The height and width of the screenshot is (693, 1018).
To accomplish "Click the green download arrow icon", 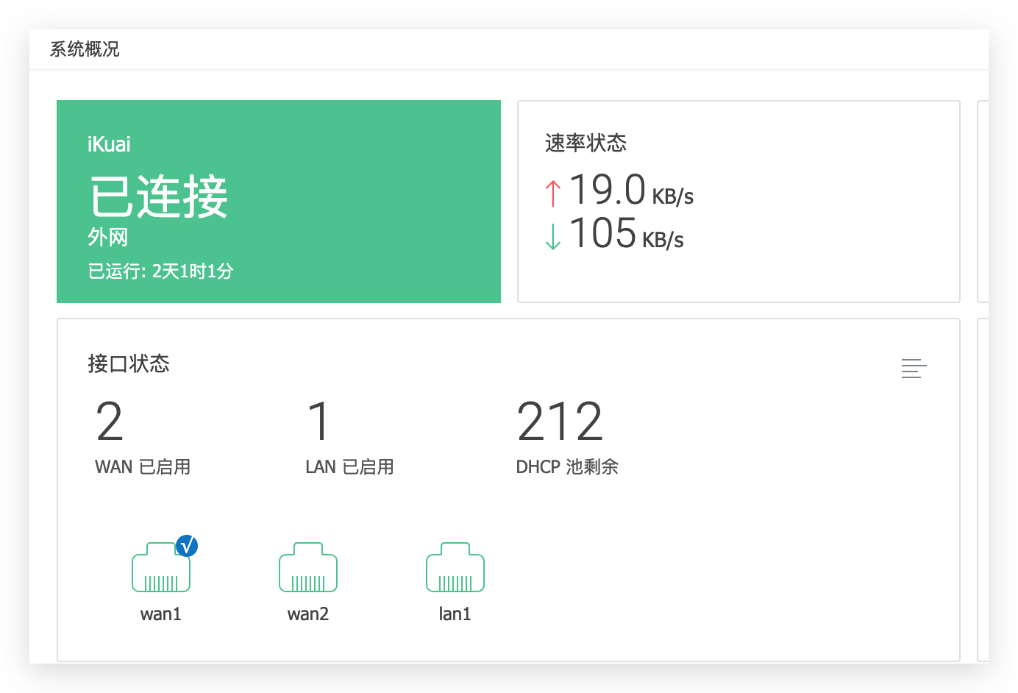I will coord(553,237).
